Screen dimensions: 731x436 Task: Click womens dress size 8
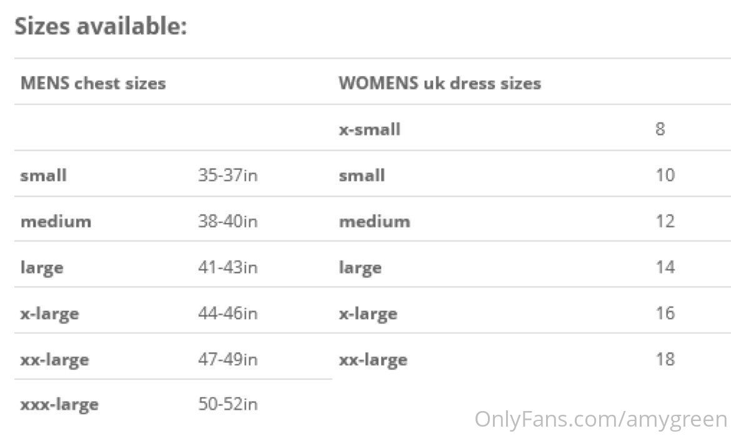660,129
